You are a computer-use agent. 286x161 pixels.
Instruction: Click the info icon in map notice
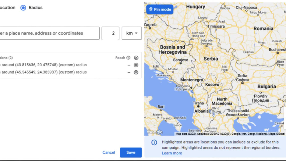(154, 142)
